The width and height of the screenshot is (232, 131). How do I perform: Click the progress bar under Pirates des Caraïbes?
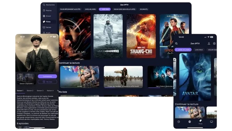coord(123,88)
